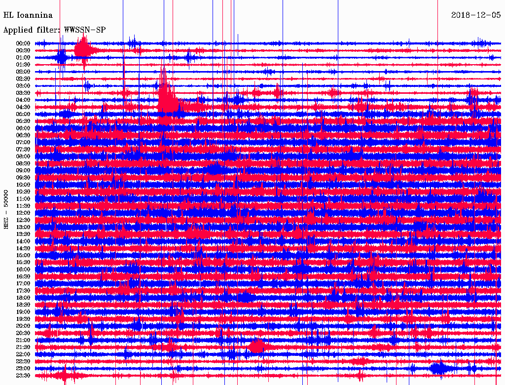This screenshot has height=385, width=505.
Task: Select the 22:00 time row label
Action: click(23, 355)
